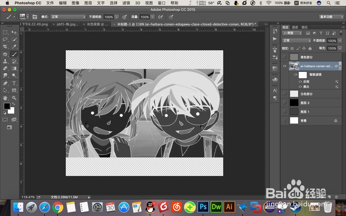Enable airbrush-style build-up in options bar
Viewport: 346px width, 216px height.
click(x=161, y=17)
